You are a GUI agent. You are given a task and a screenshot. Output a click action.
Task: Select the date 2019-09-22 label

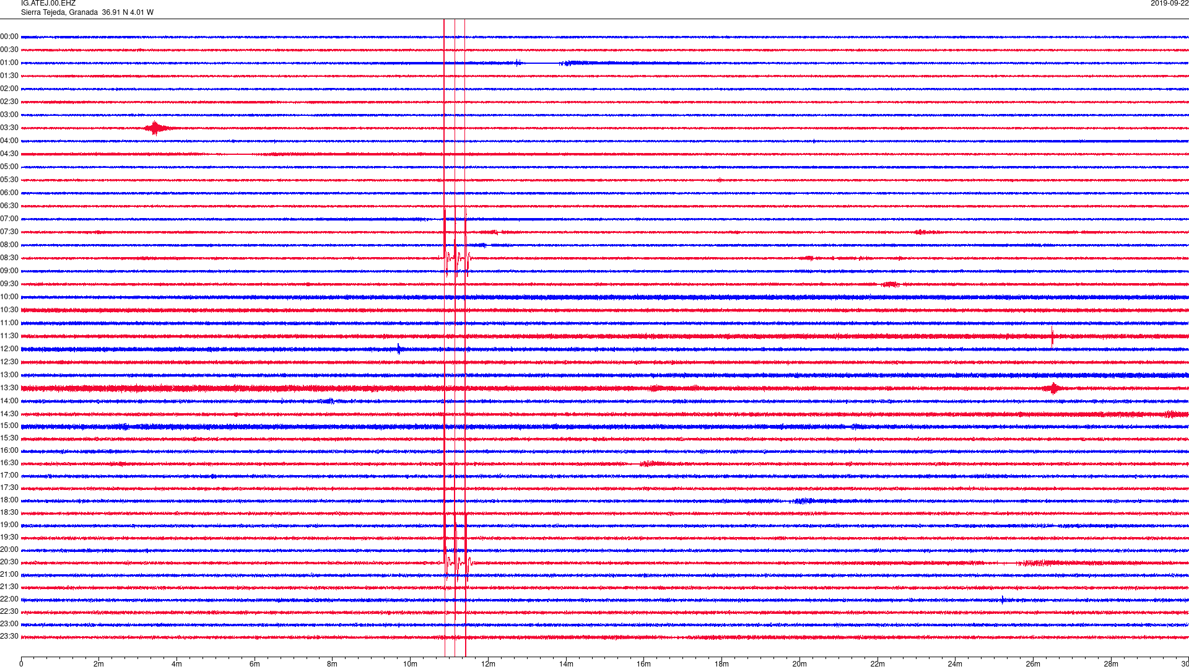[x=1169, y=3]
